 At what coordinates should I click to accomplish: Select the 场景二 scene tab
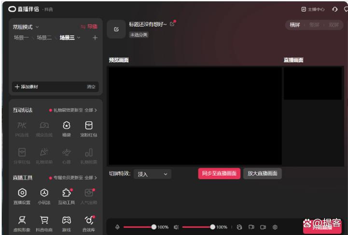coord(44,38)
